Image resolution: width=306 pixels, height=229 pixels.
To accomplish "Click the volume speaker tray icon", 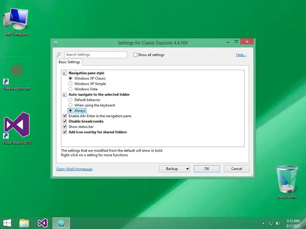I will [278, 223].
